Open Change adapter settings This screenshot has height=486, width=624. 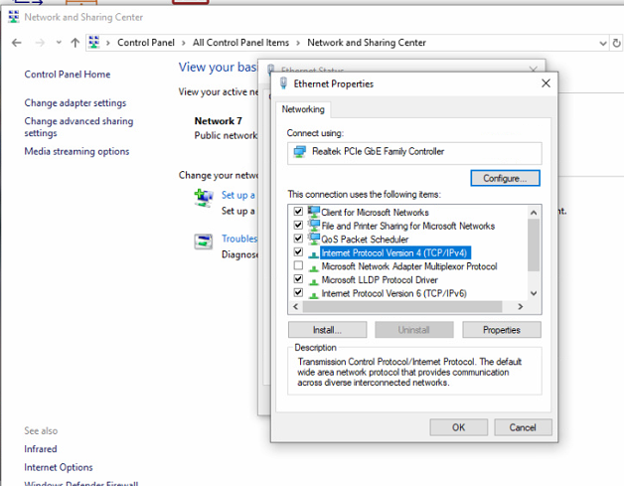(76, 103)
